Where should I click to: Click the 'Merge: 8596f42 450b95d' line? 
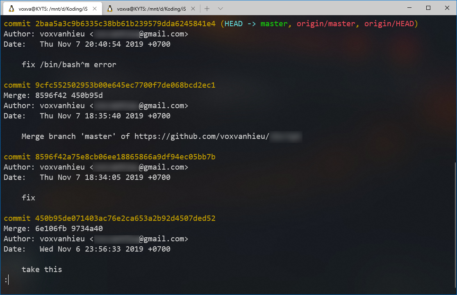point(53,95)
